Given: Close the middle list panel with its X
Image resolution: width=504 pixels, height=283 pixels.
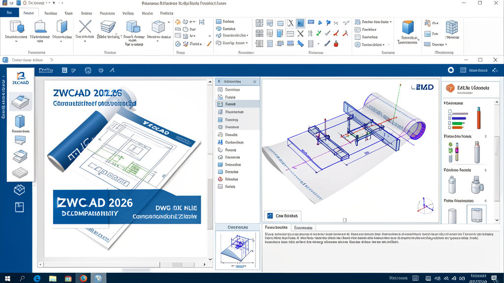Looking at the screenshot, I should click(254, 82).
